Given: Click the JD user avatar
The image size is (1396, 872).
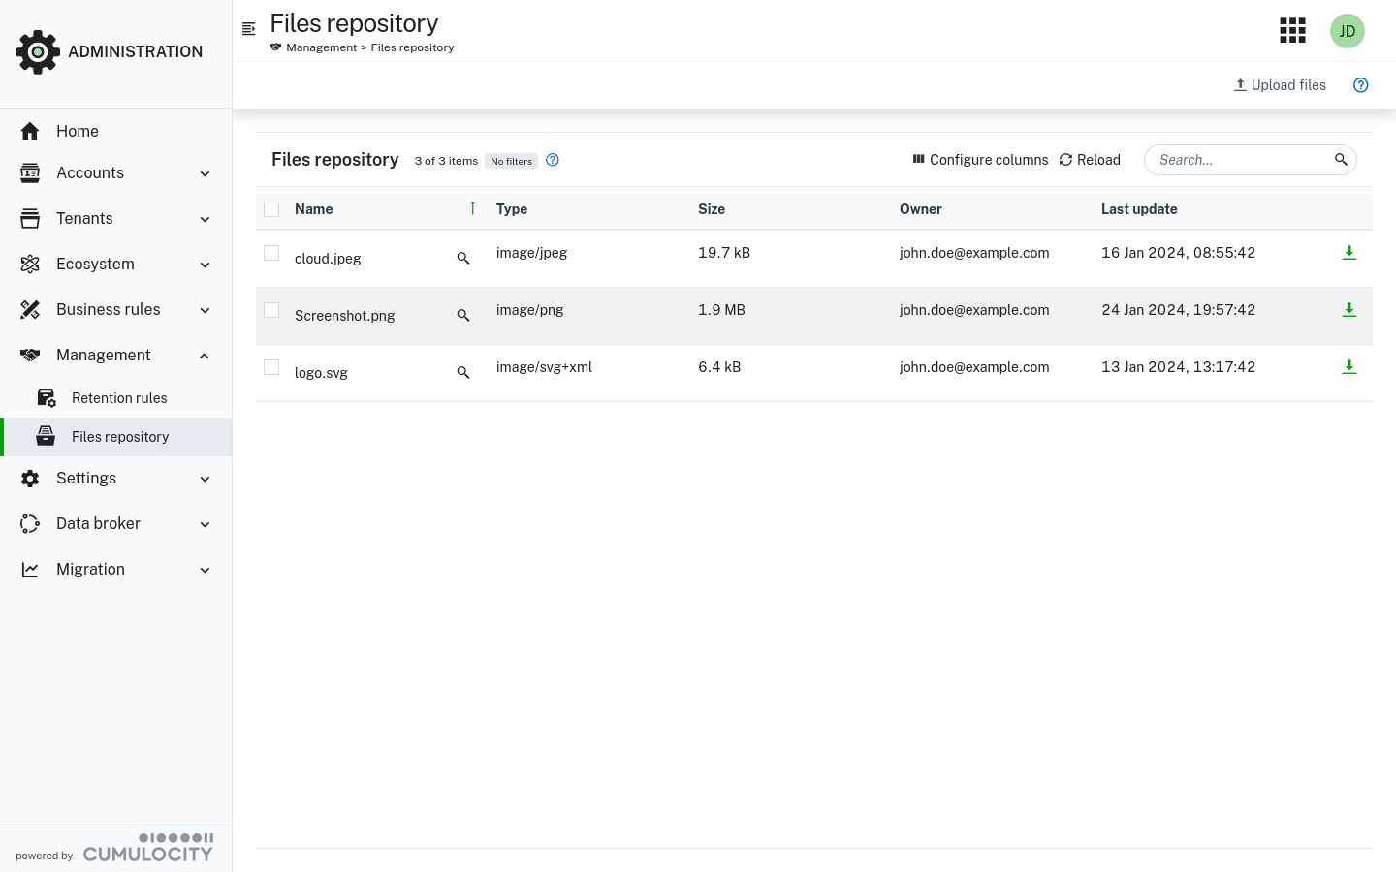Looking at the screenshot, I should click(x=1348, y=30).
